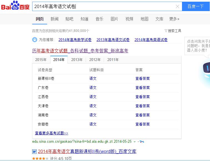
Task: Select the 图片 search category
Action: tap(114, 19)
